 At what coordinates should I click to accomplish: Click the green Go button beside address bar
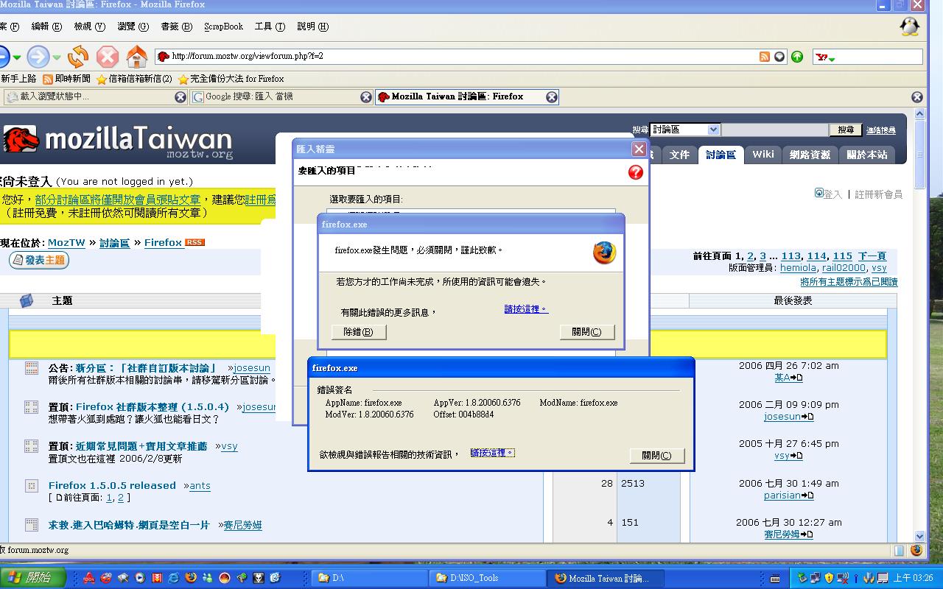tap(797, 57)
